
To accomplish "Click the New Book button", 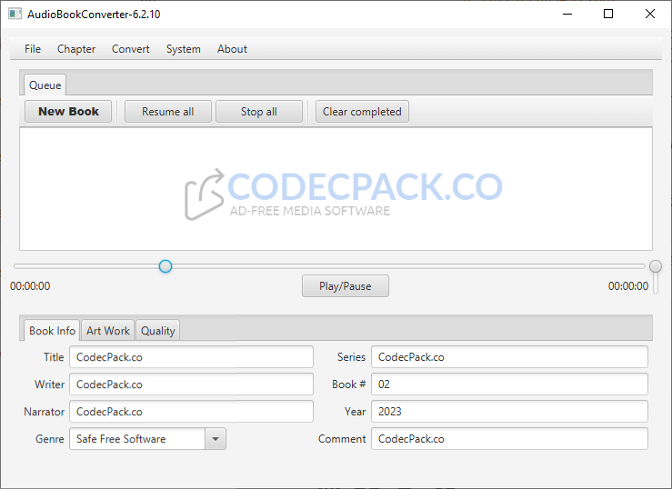I will tap(68, 111).
